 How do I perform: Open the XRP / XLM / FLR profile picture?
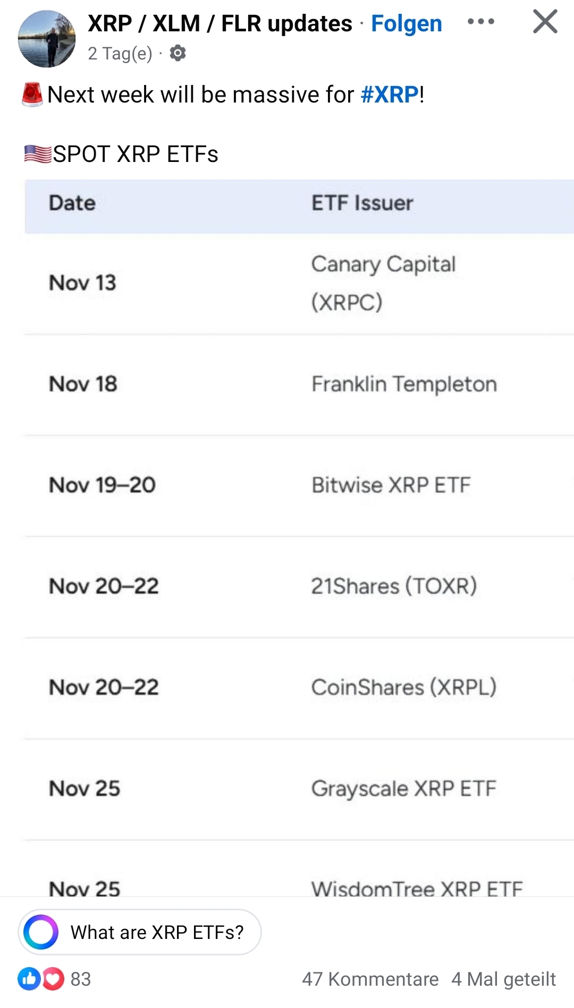click(47, 39)
